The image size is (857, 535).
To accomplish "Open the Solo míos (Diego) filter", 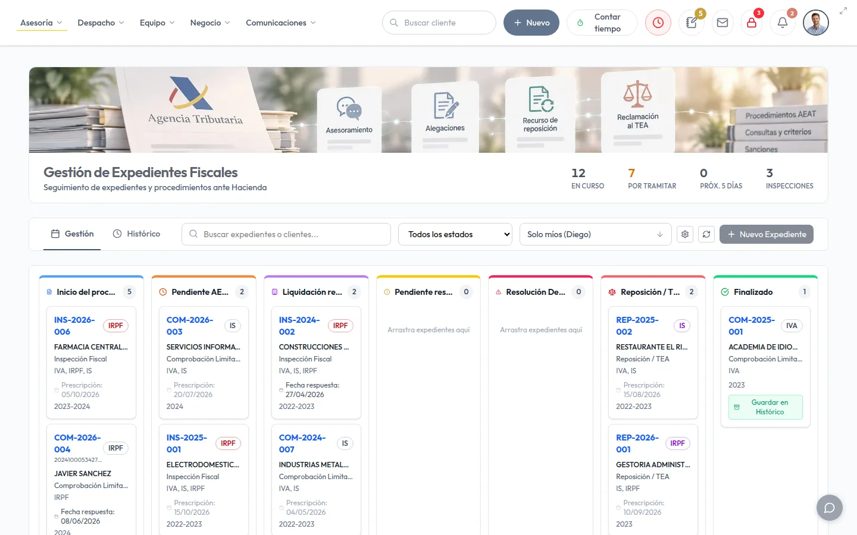I will [596, 234].
